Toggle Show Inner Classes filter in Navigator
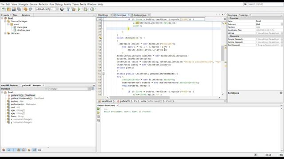This screenshot has height=159, width=284. (x=24, y=150)
